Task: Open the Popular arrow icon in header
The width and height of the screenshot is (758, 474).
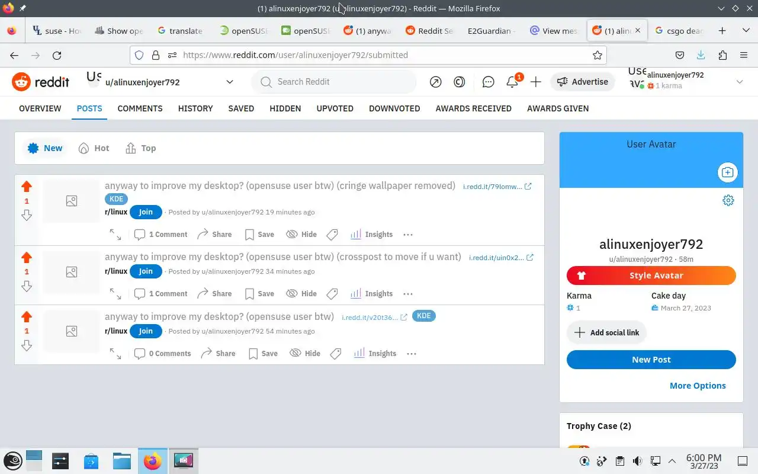Action: pyautogui.click(x=436, y=82)
